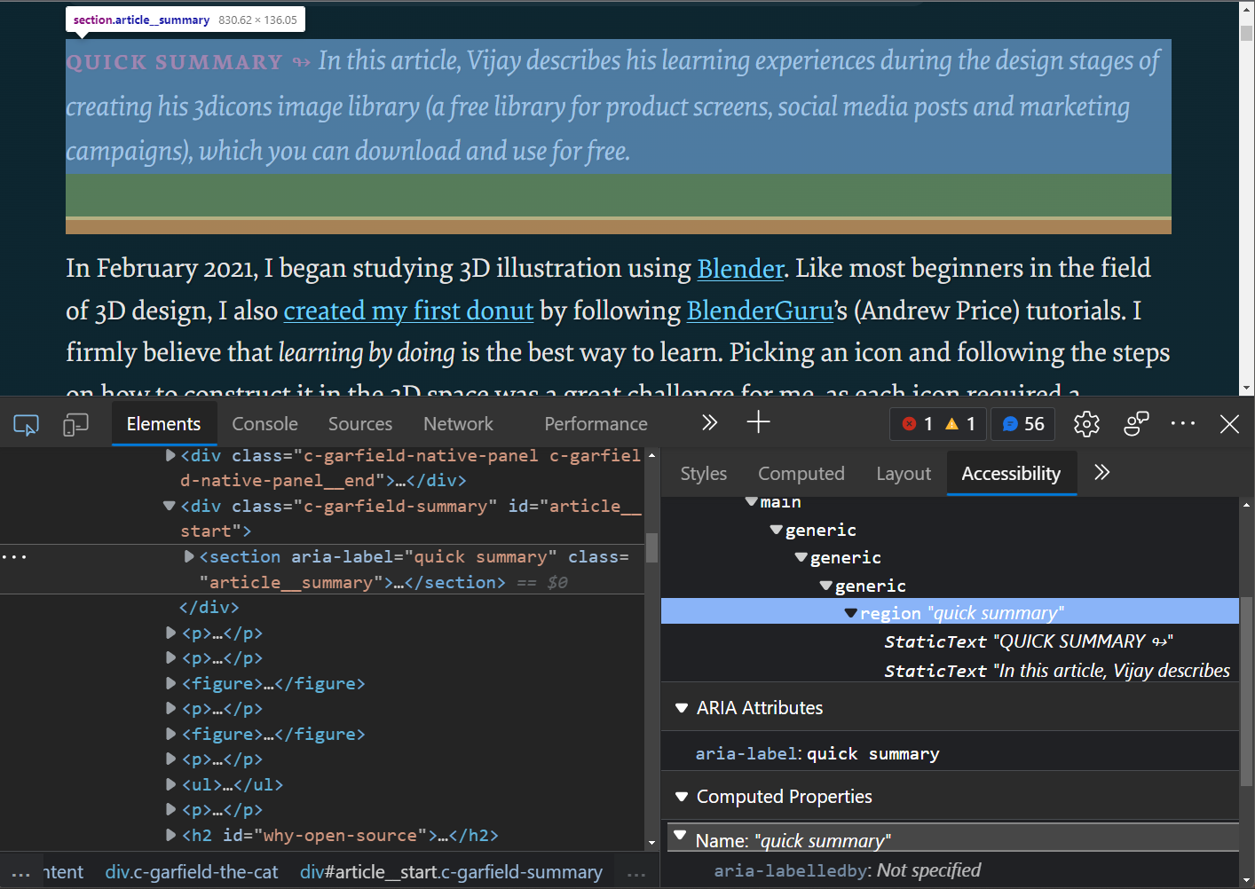Toggle device emulation mode
The height and width of the screenshot is (889, 1255).
(75, 424)
